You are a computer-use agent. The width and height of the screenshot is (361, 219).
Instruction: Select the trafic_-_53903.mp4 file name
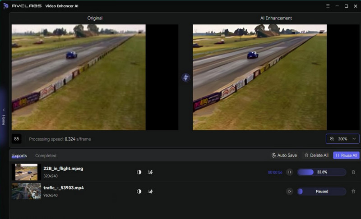pyautogui.click(x=64, y=188)
